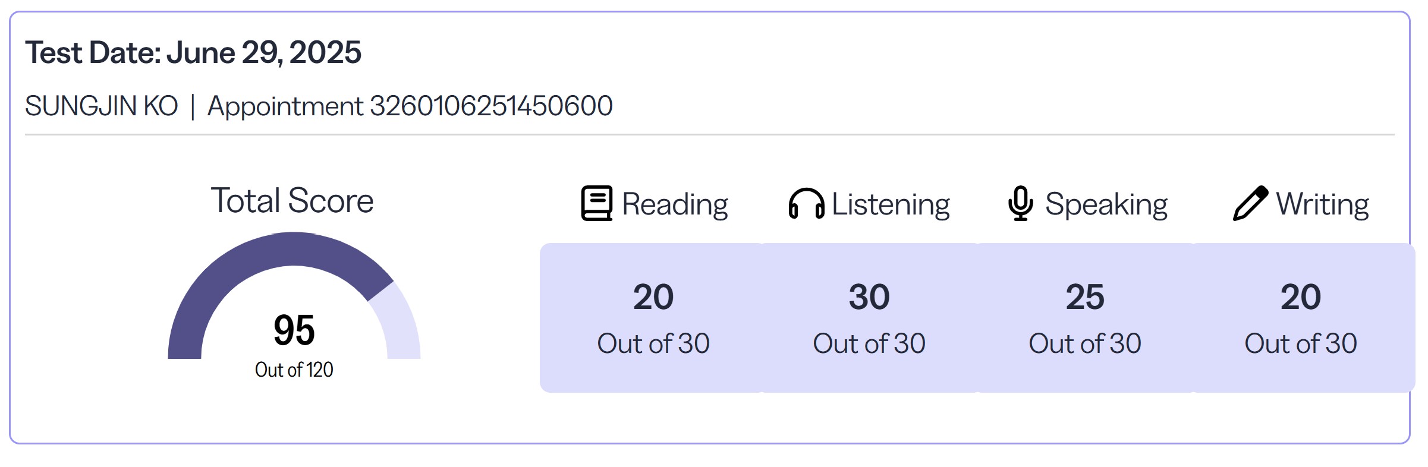The height and width of the screenshot is (467, 1428).
Task: Click the Test Date June 29, 2025 heading
Action: 193,52
